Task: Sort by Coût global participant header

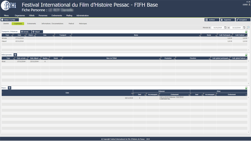Action: (220, 58)
